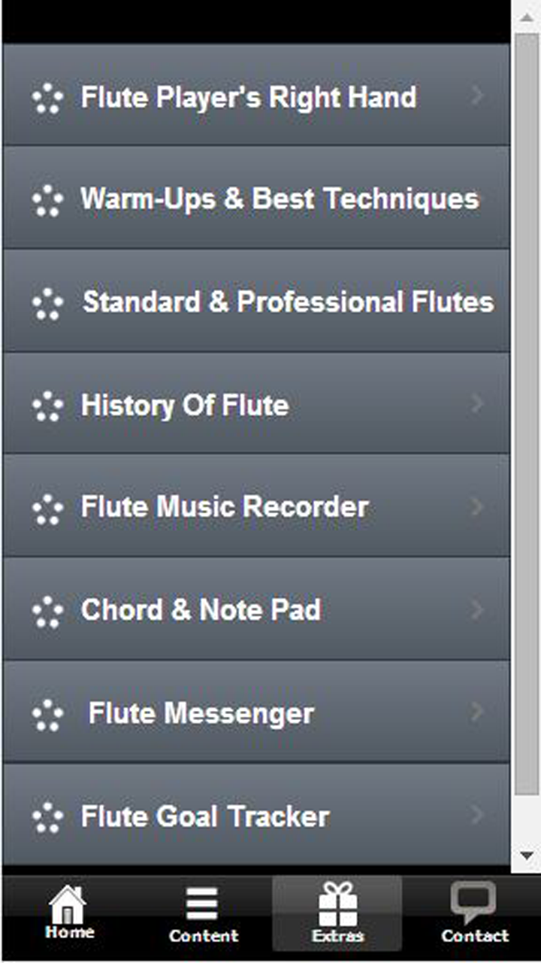Click dots icon beside Flute Messenger
Screen dimensions: 541x963
(x=48, y=715)
